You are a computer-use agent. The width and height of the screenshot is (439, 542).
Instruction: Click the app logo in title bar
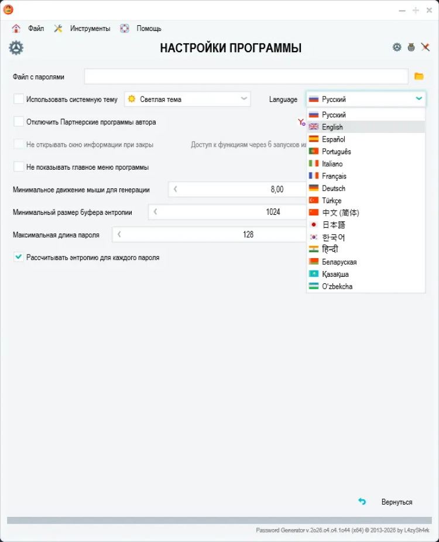[8, 10]
